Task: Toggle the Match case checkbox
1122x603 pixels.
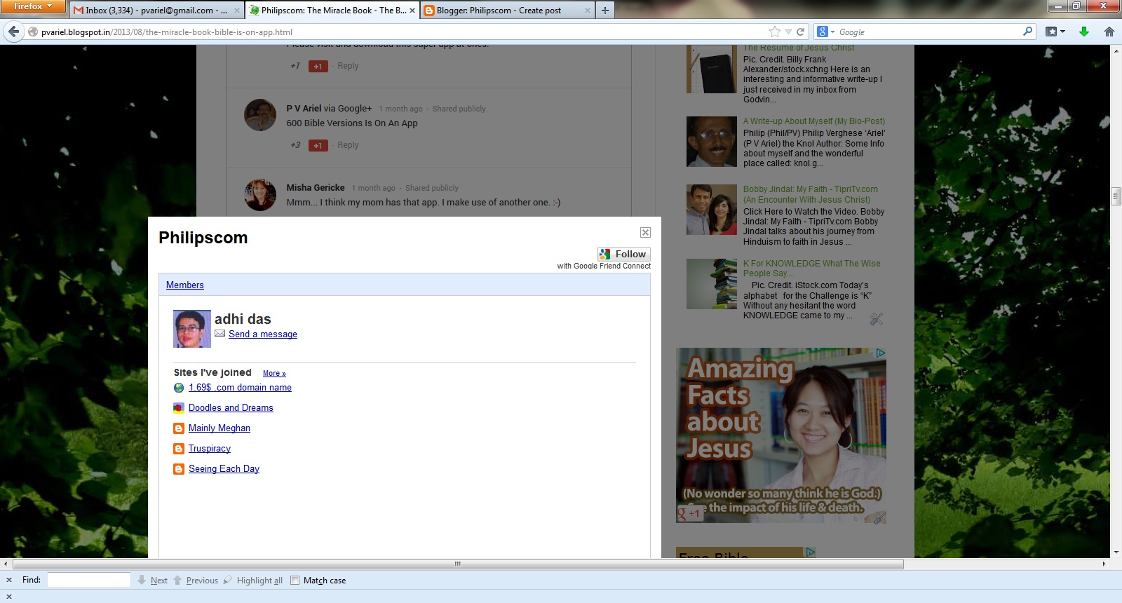Action: click(295, 581)
